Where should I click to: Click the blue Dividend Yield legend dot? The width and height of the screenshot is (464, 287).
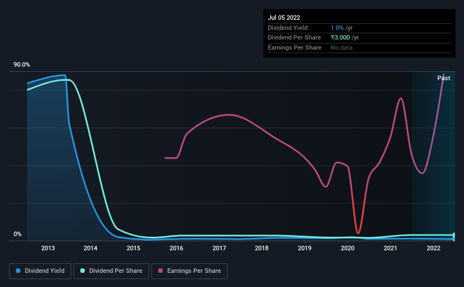pos(18,271)
